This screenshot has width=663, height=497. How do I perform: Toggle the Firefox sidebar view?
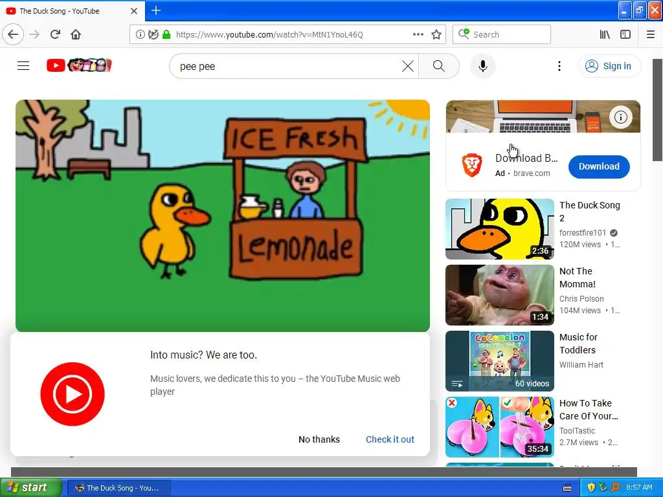[625, 34]
